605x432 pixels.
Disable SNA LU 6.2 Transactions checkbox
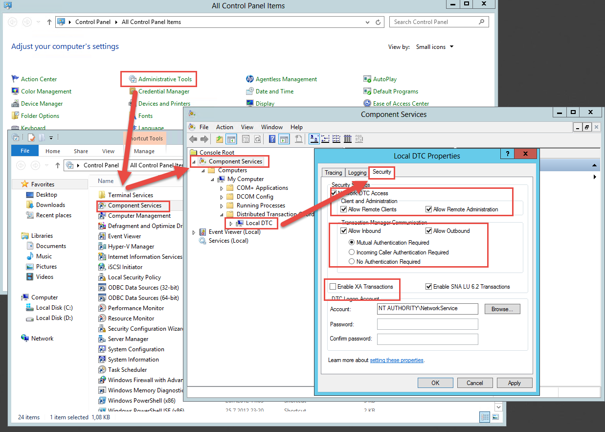[x=429, y=287]
